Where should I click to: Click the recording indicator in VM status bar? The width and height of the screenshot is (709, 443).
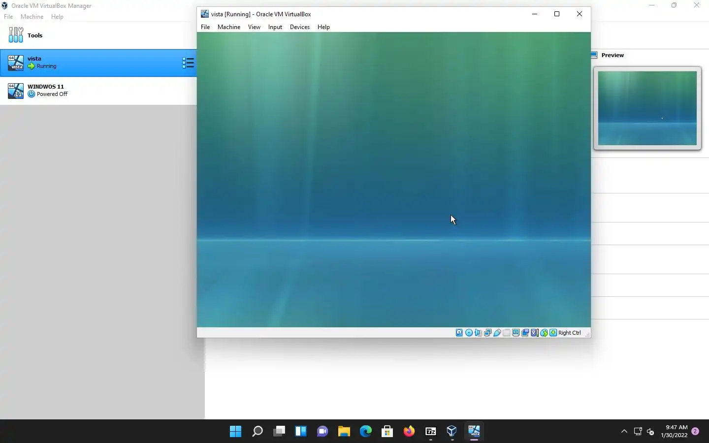525,333
